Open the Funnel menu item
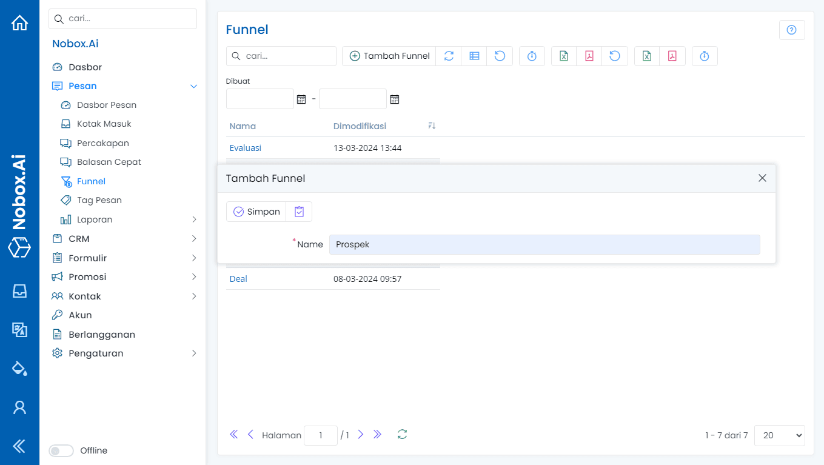This screenshot has width=824, height=465. coord(91,181)
